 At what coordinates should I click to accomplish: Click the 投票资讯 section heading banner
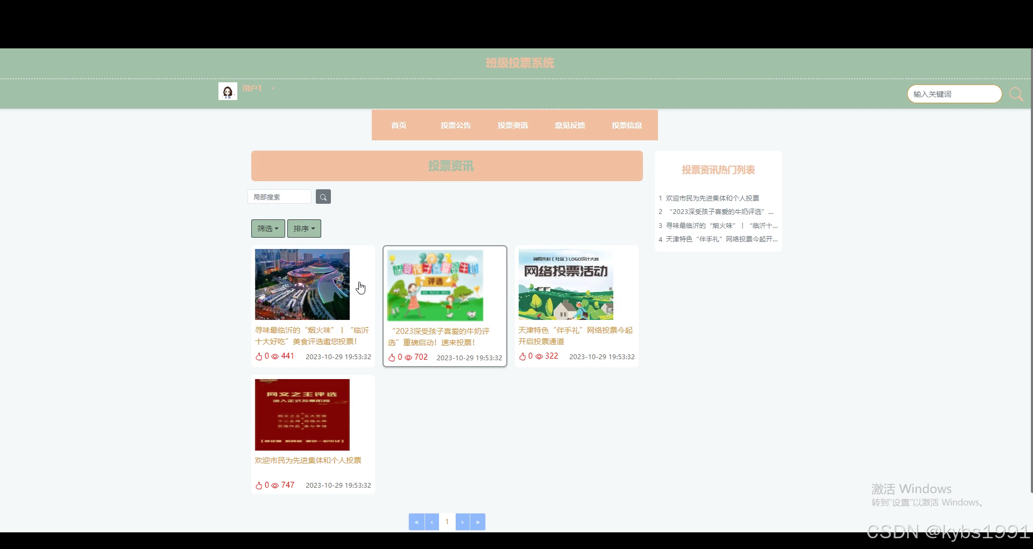tap(447, 166)
